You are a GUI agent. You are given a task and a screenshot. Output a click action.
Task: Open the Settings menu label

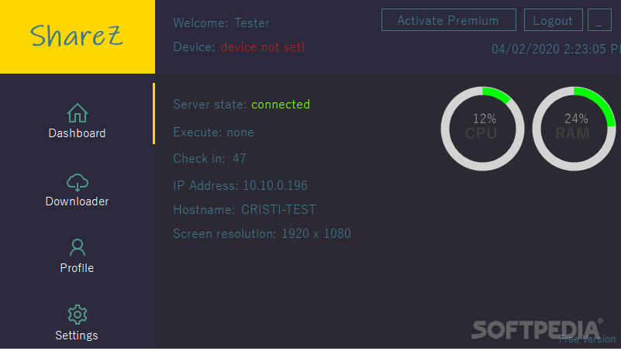tap(77, 336)
